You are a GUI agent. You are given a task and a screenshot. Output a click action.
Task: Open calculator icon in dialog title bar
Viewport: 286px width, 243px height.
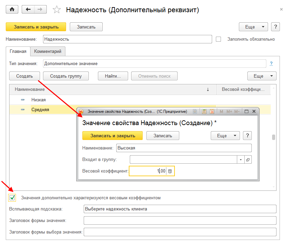point(204,112)
